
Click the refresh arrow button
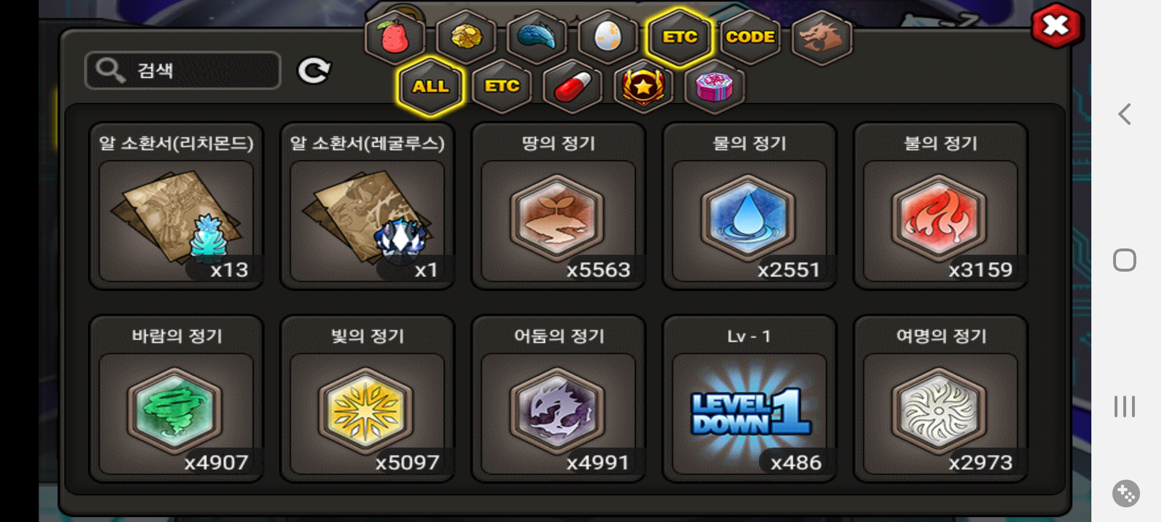pyautogui.click(x=314, y=71)
